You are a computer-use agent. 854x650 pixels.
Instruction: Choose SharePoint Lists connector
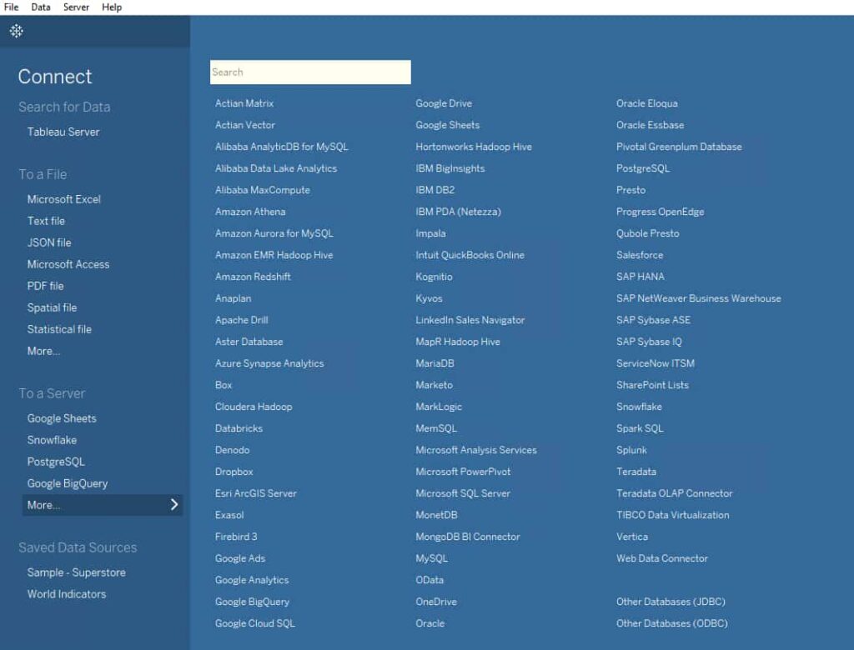tap(652, 385)
